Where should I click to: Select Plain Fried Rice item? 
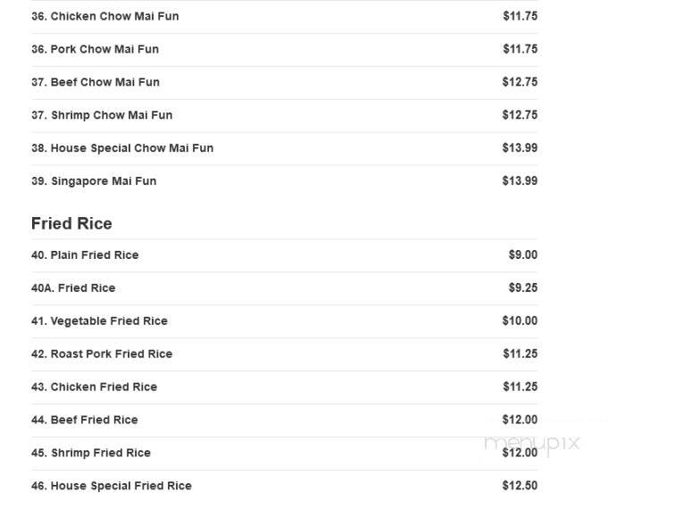(284, 255)
